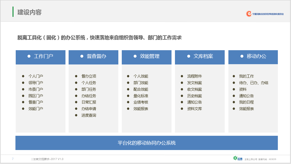Image resolution: width=291 pixels, height=164 pixels.
Task: Choose 量化标准 in the 效能管理 list
Action: pos(141,96)
